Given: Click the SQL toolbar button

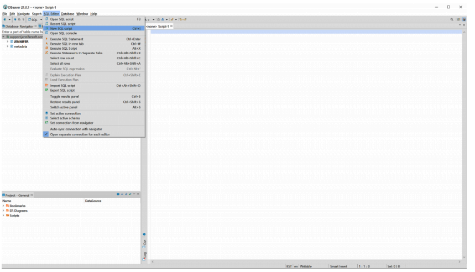Looking at the screenshot, I should click(33, 19).
